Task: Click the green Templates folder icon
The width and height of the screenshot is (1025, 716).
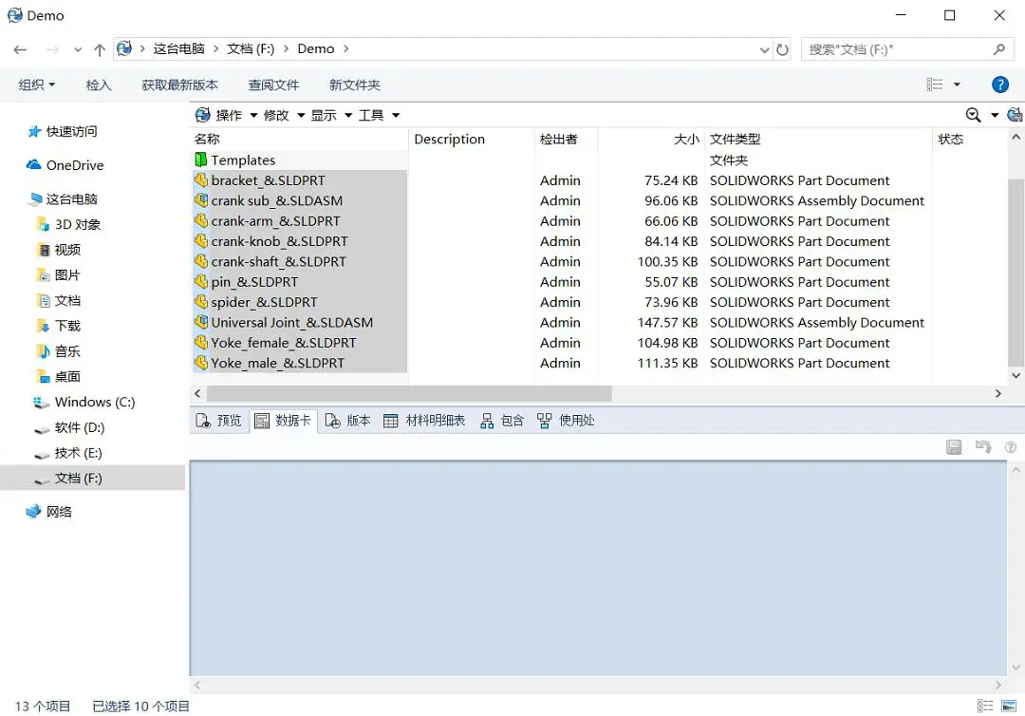Action: 201,160
